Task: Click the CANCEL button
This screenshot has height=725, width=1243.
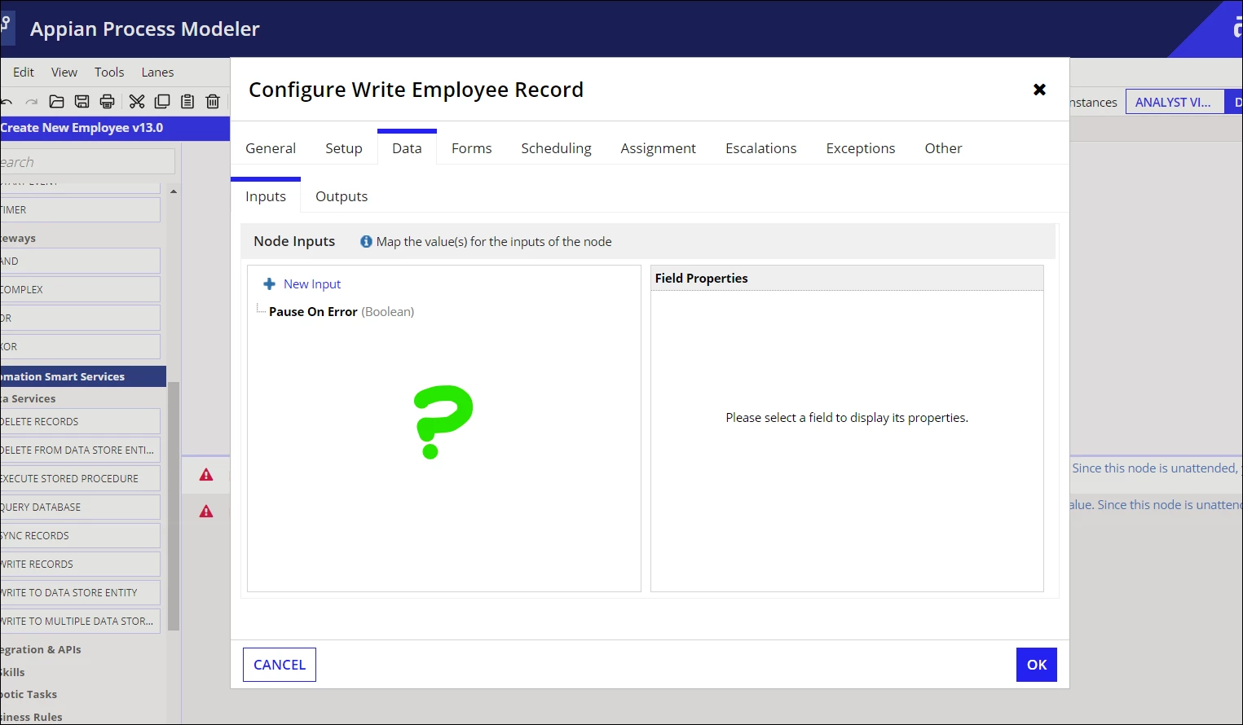Action: (280, 665)
